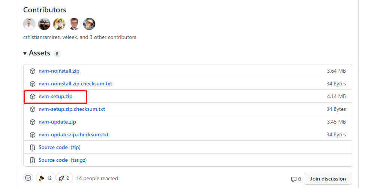Viewport: 392px width, 188px height.
Task: Click the zip file icon beside Source code (zip)
Action: 33,147
